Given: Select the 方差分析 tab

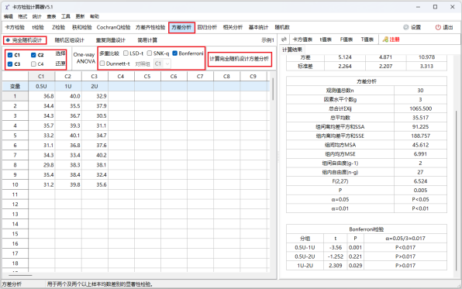Looking at the screenshot, I should point(181,27).
